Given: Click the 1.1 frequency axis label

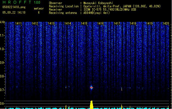Looking at the screenshot, I should pyautogui.click(x=2, y=35).
